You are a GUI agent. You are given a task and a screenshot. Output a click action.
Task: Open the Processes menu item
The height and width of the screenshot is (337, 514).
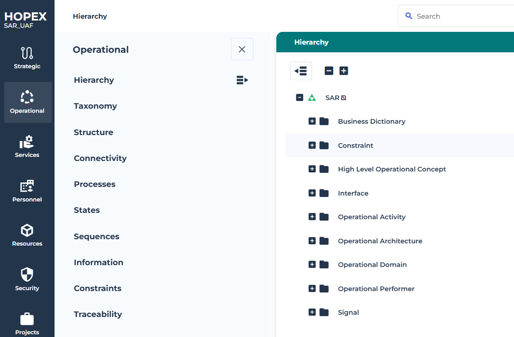click(95, 184)
